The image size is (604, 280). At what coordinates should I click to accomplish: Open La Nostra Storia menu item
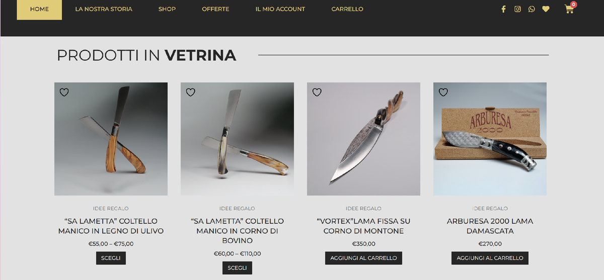point(104,9)
